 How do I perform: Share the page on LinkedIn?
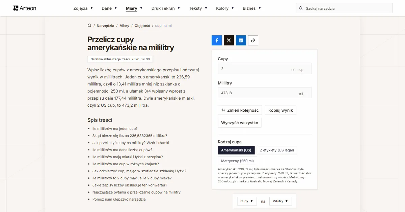(x=241, y=40)
